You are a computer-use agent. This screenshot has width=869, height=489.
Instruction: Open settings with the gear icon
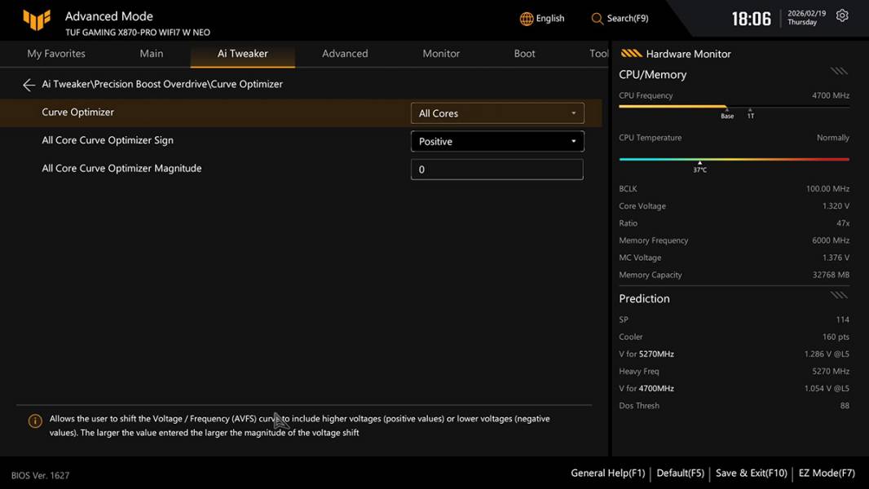coord(842,16)
